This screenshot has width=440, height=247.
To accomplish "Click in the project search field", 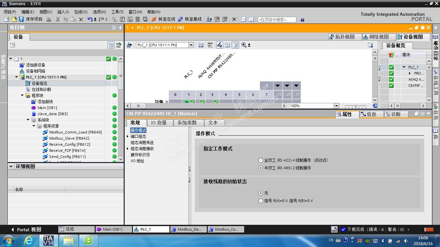I will 277,20.
